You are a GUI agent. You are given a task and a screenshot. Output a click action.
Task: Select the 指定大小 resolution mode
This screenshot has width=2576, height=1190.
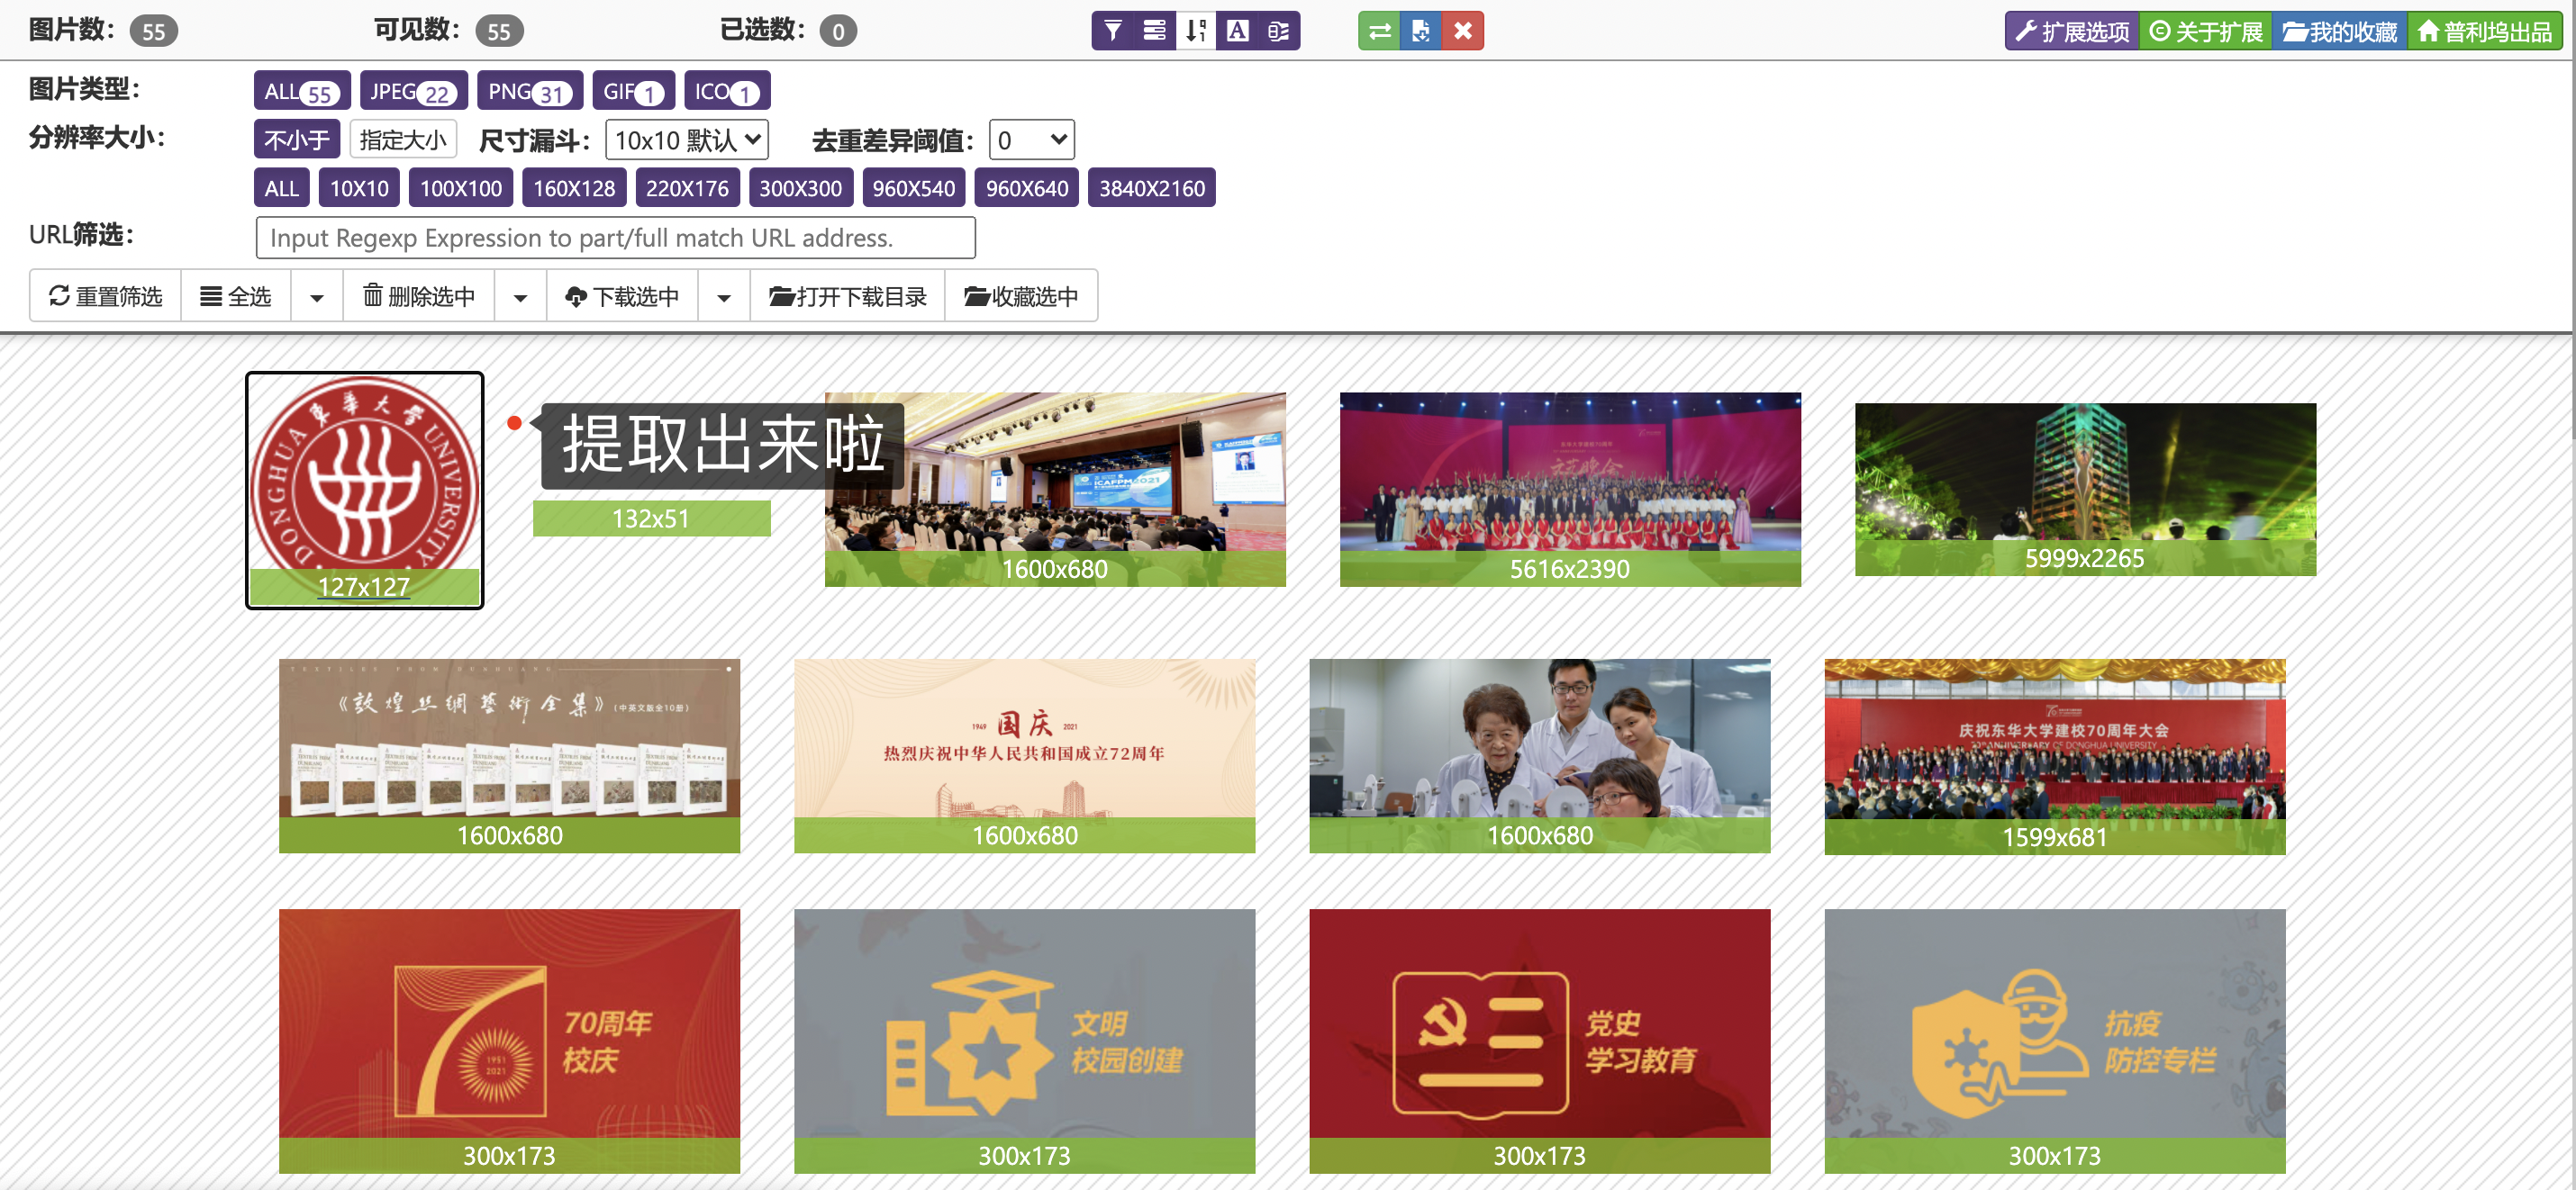[403, 139]
